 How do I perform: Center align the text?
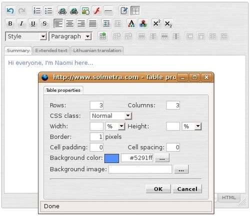click(70, 23)
